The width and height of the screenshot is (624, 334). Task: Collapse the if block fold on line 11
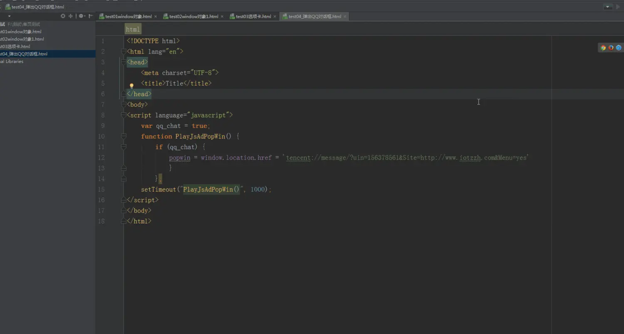tap(124, 147)
